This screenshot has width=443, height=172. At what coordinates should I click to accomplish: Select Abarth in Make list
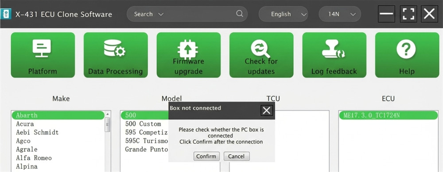point(58,115)
